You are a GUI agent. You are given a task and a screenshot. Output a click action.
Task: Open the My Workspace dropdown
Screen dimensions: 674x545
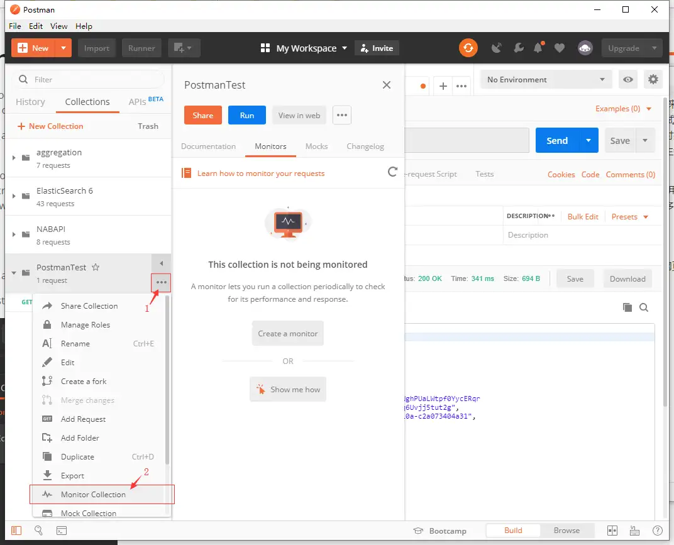coord(304,48)
